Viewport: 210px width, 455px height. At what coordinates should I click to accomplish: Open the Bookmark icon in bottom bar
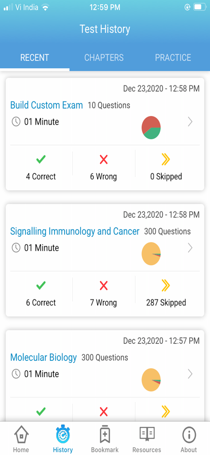click(x=105, y=435)
